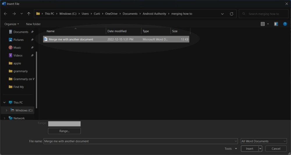291x155 pixels.
Task: Open the grammarly folder
Action: coord(20,71)
